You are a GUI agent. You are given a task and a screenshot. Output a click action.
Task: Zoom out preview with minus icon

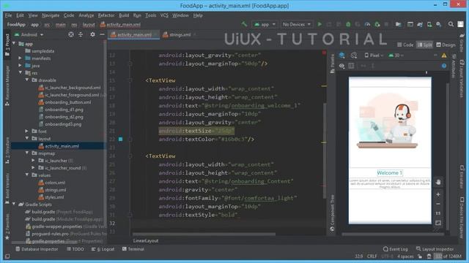tap(438, 204)
